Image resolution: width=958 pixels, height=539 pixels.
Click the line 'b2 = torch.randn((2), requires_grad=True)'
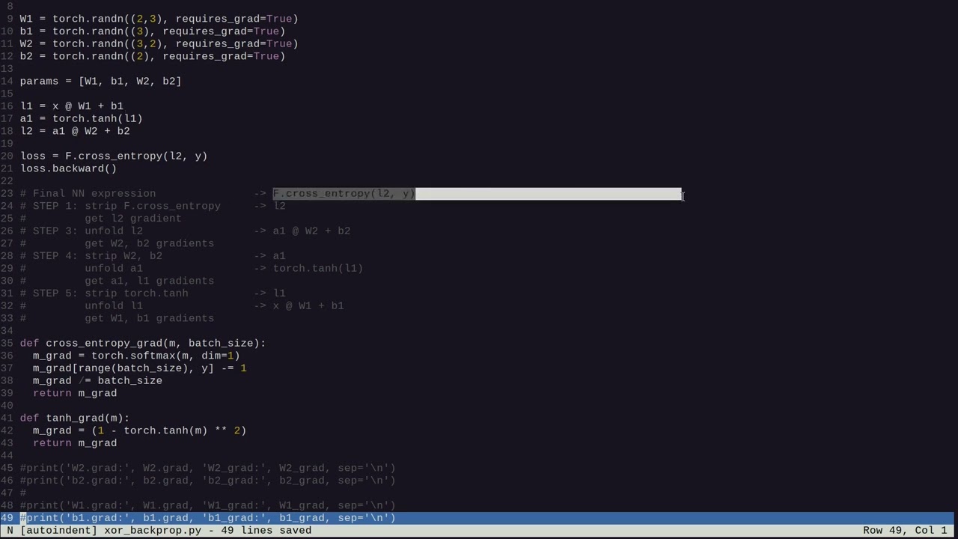153,56
